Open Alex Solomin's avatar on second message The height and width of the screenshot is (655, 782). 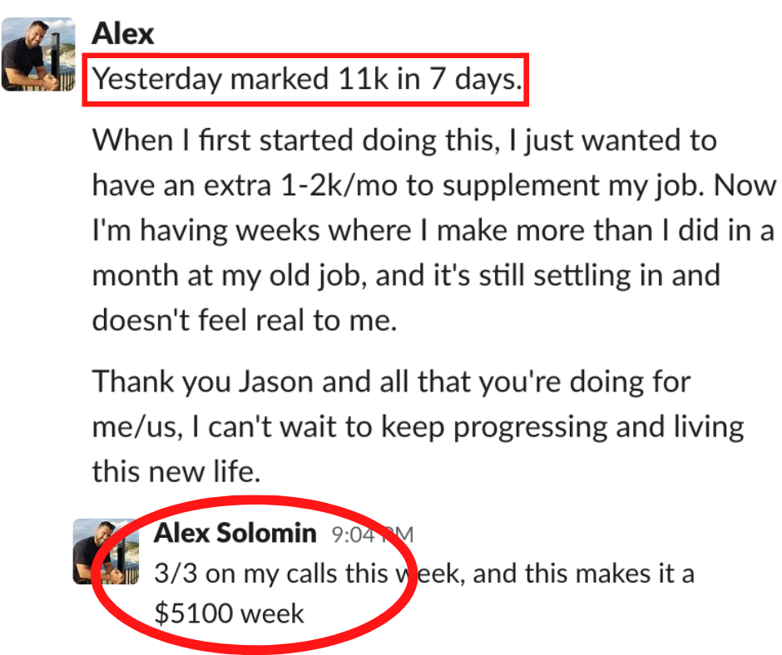coord(106,551)
